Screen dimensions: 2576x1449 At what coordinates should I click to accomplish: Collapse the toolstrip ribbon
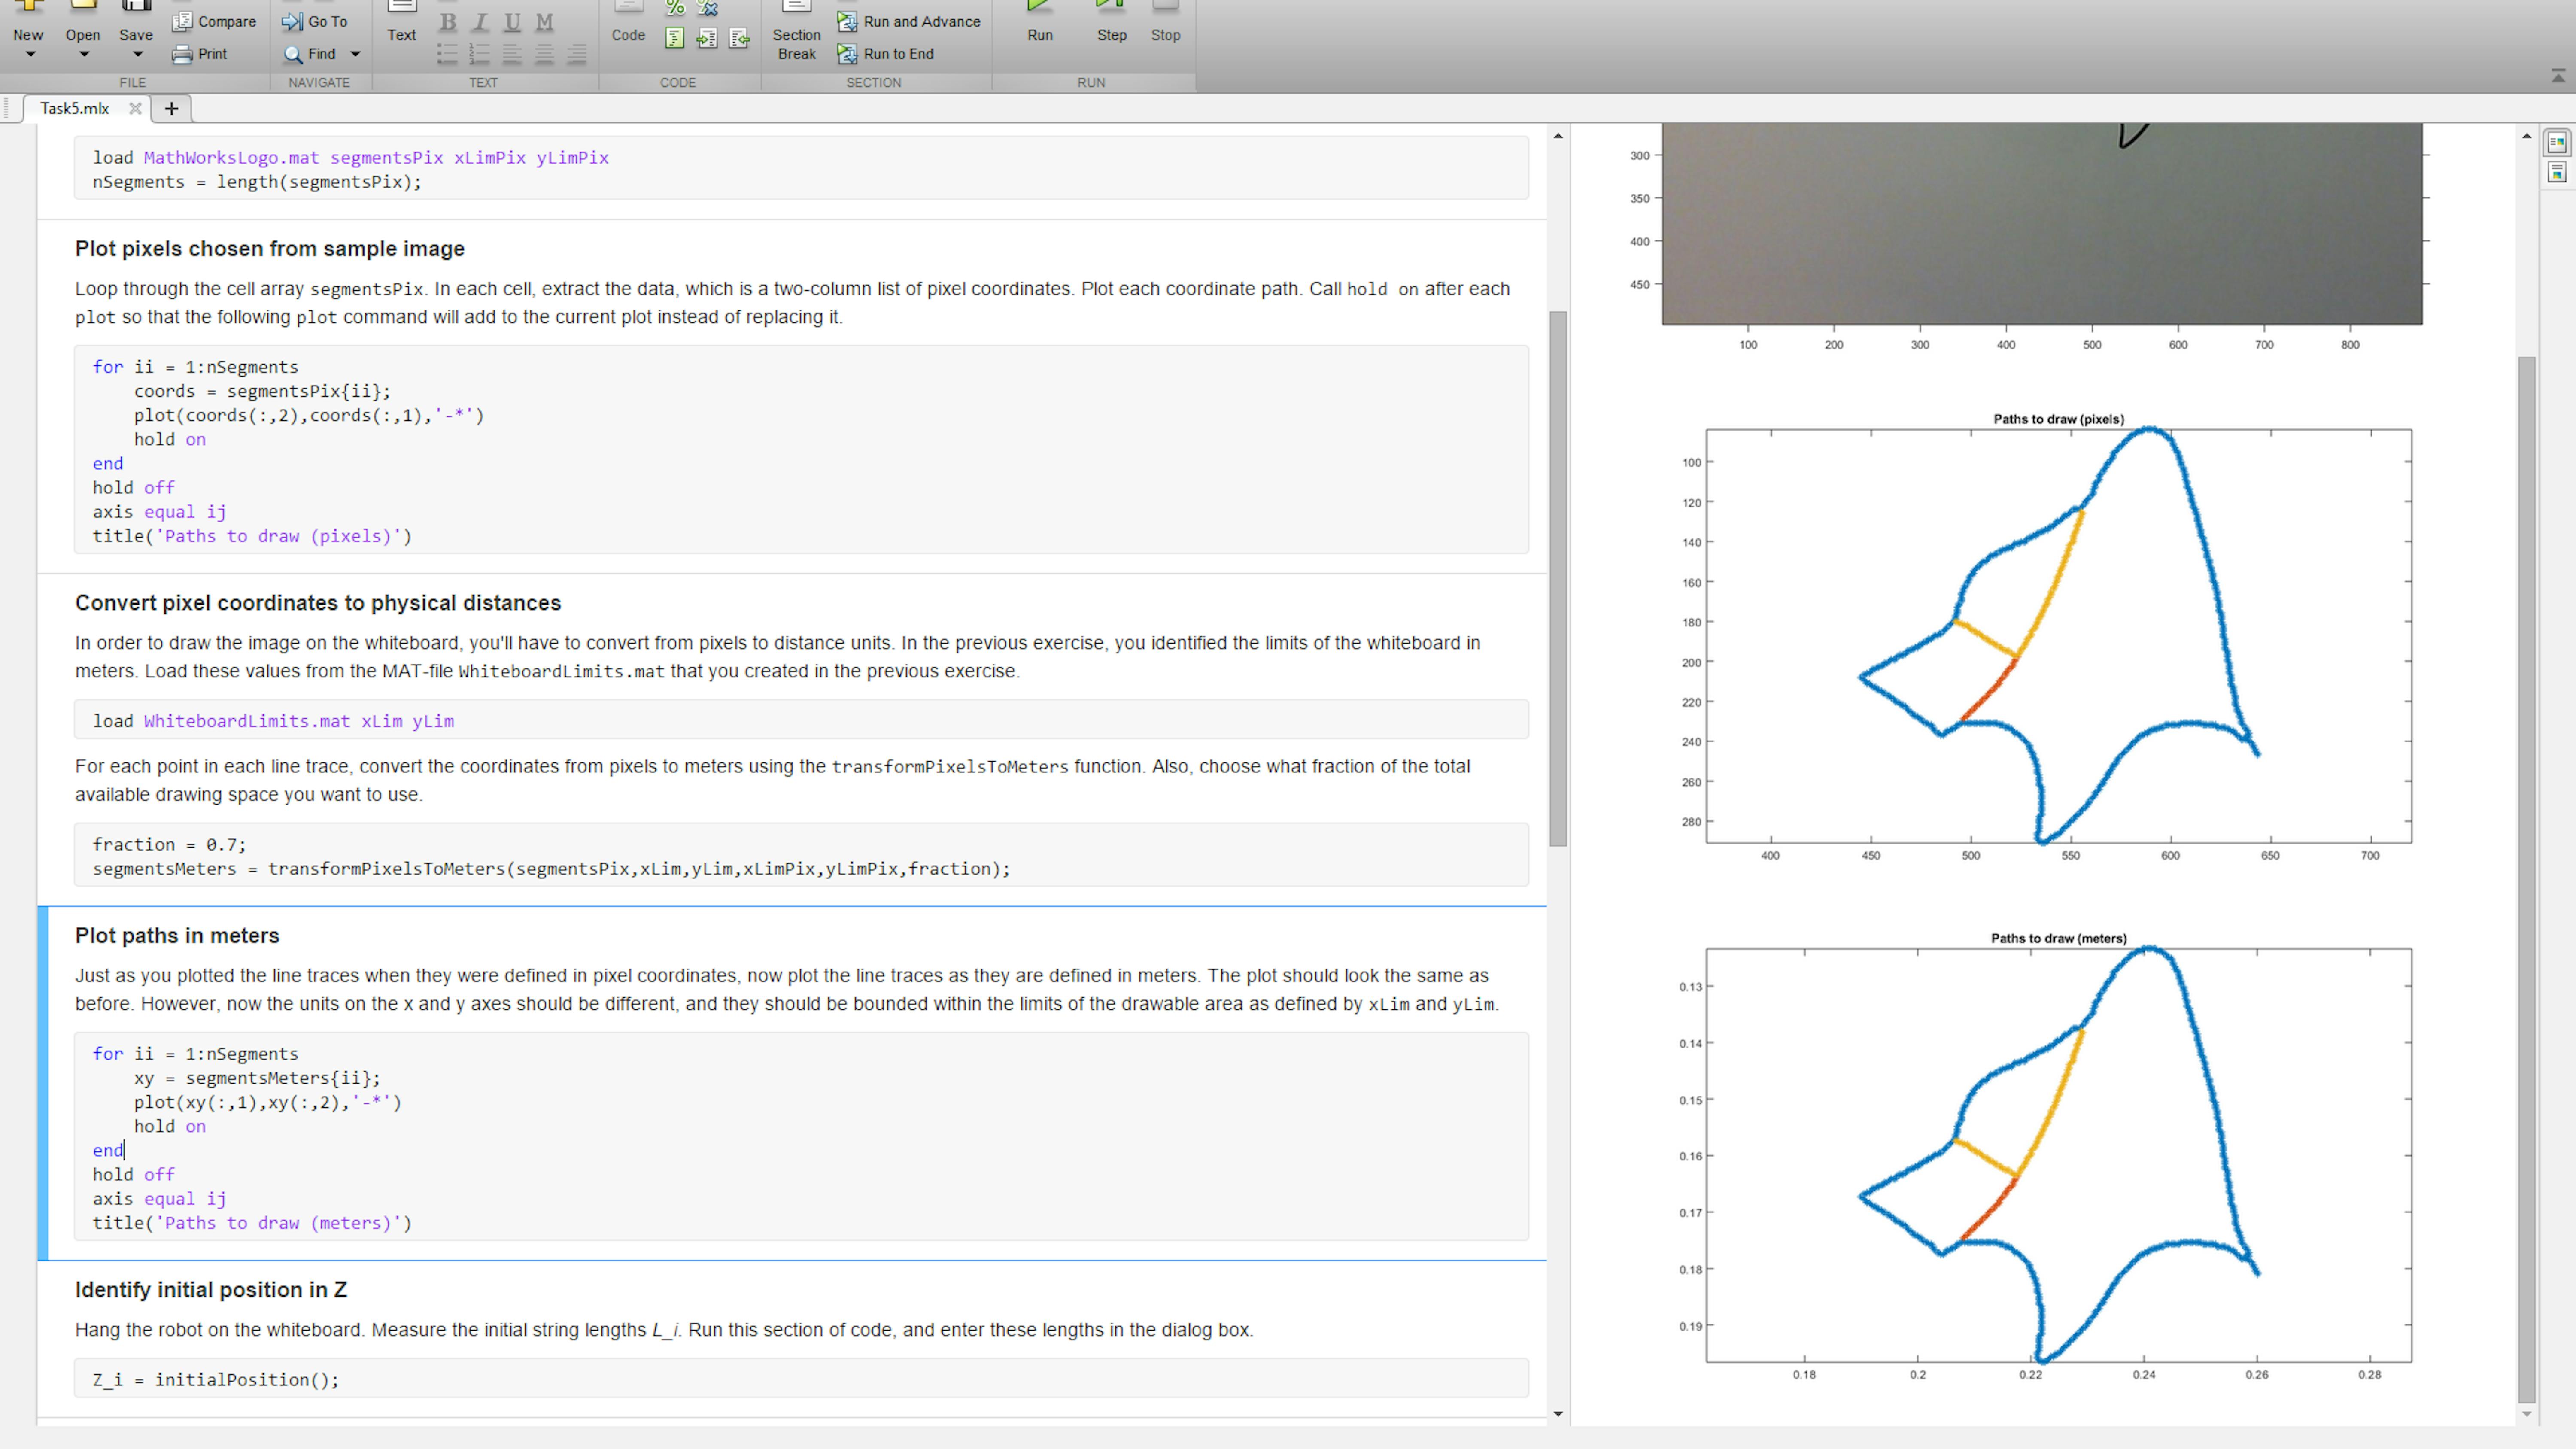click(2558, 76)
